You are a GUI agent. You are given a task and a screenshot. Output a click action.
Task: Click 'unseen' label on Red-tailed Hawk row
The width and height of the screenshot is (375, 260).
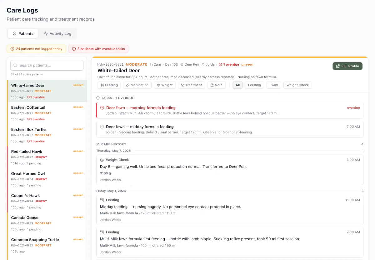click(x=78, y=151)
